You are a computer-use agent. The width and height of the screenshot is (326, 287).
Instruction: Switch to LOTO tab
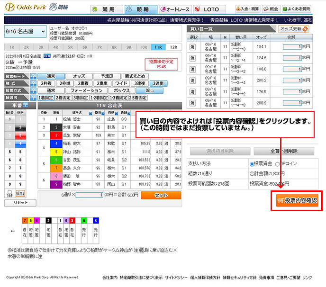209,9
